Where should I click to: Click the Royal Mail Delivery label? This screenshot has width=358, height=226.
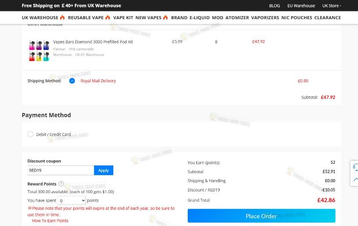click(98, 81)
